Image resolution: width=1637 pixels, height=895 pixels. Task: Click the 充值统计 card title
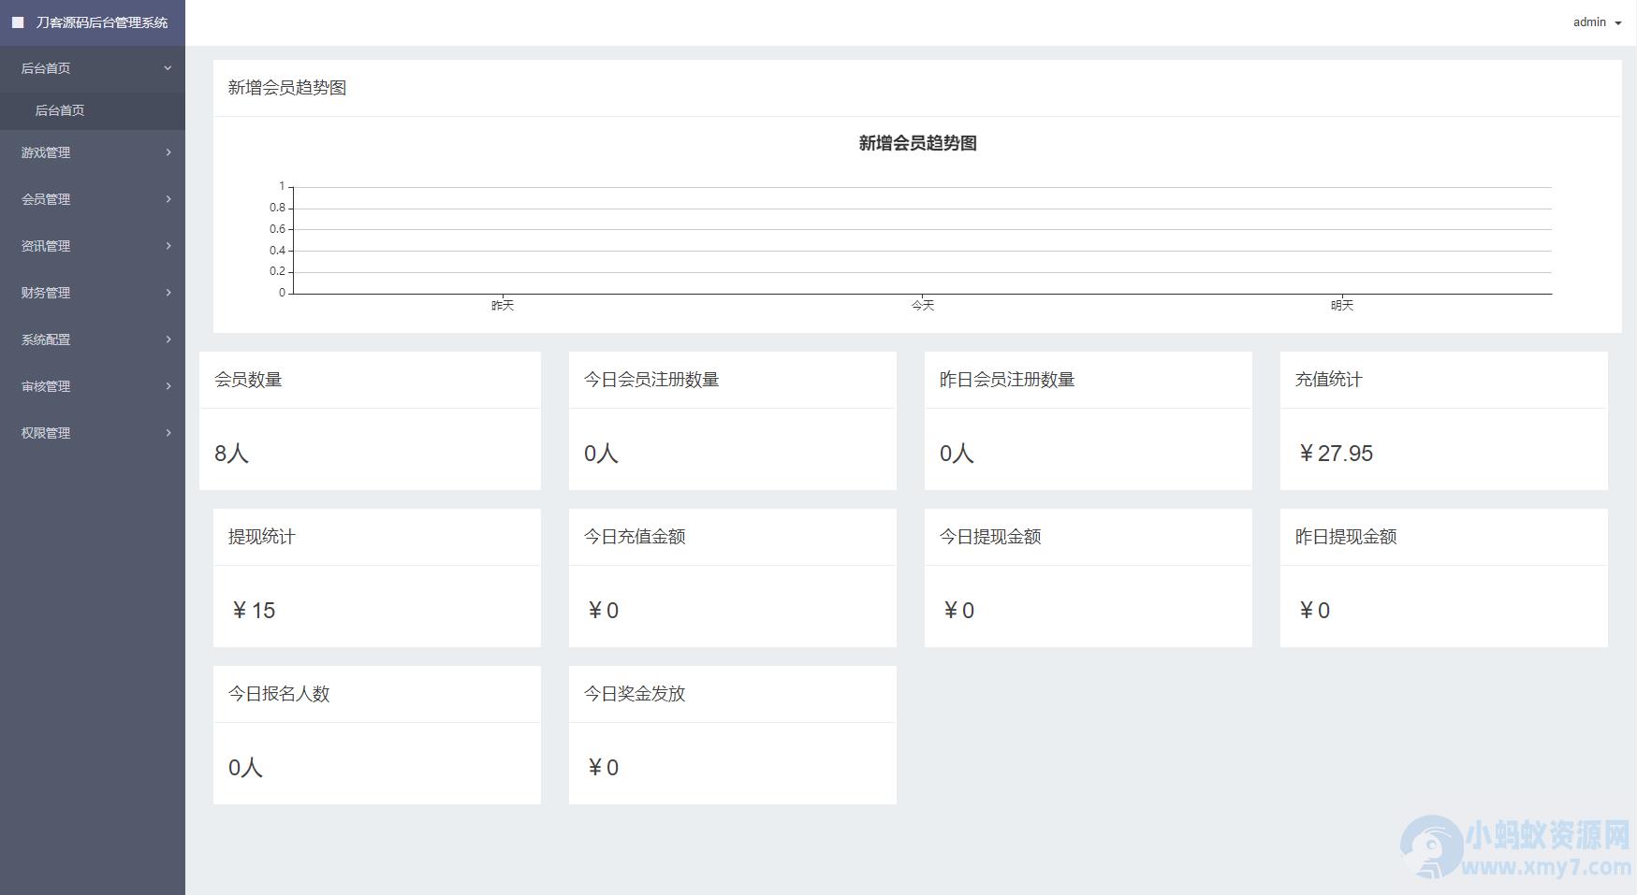pyautogui.click(x=1328, y=380)
